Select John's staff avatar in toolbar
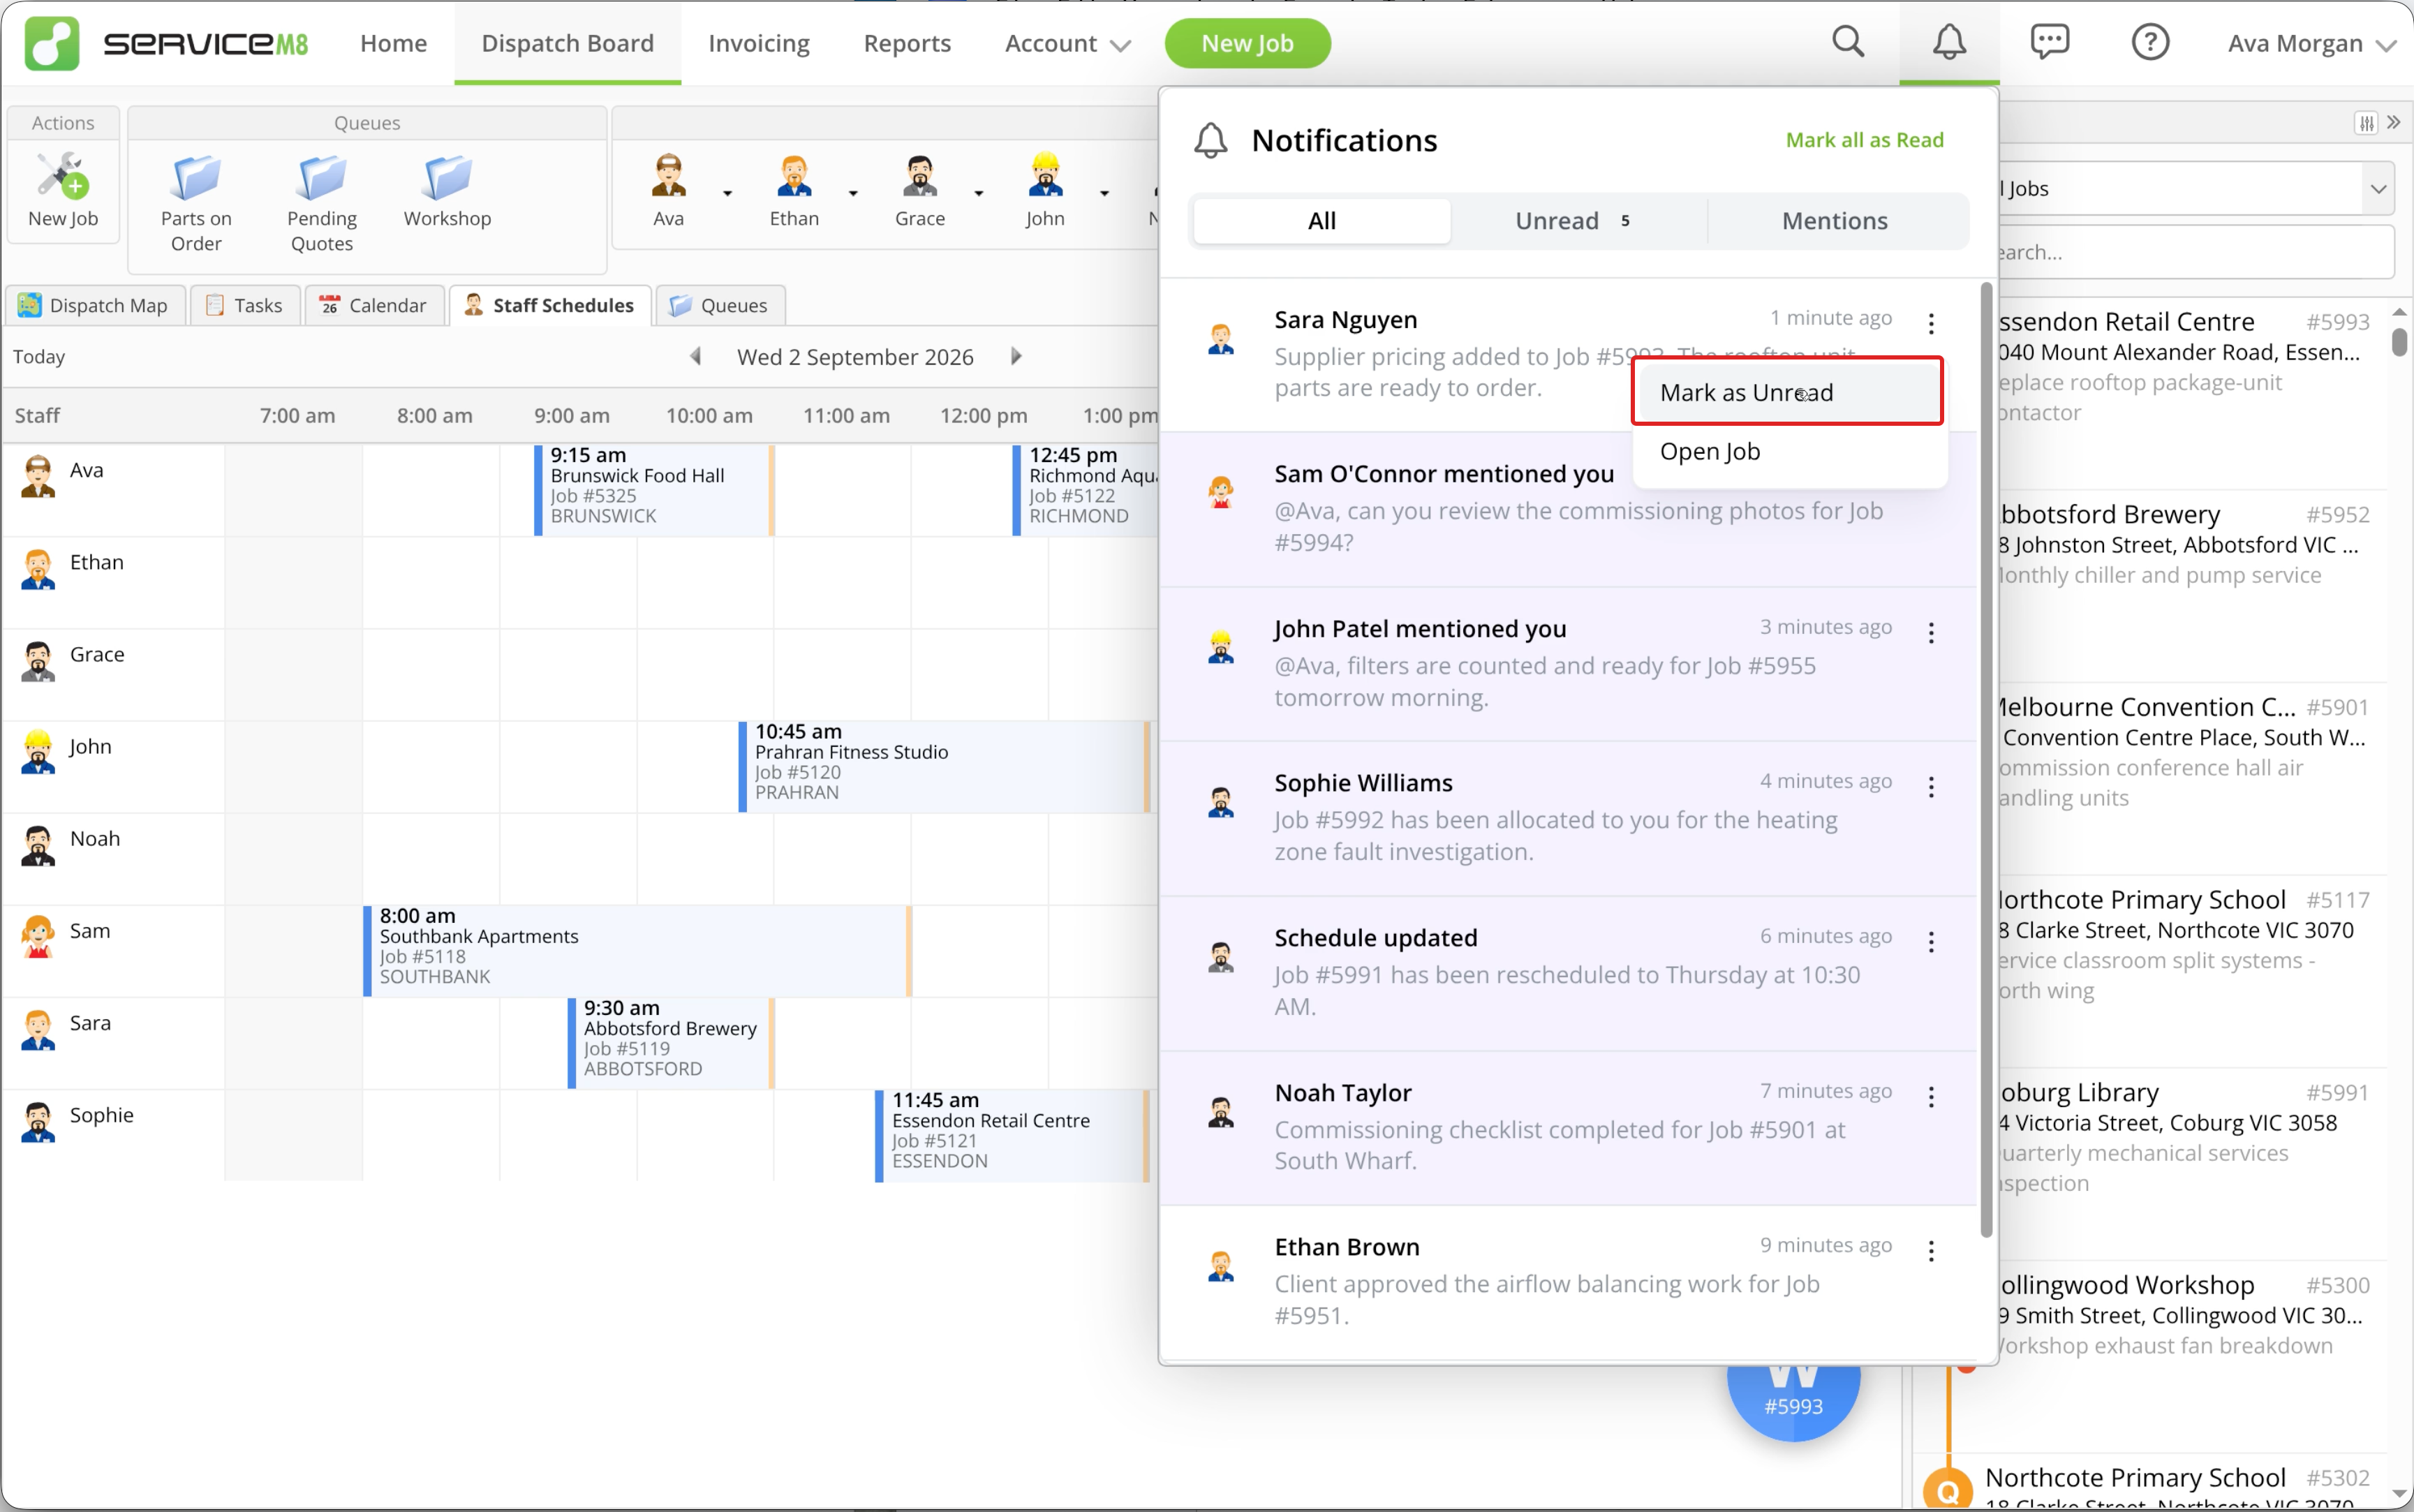The height and width of the screenshot is (1512, 2414). (1045, 175)
